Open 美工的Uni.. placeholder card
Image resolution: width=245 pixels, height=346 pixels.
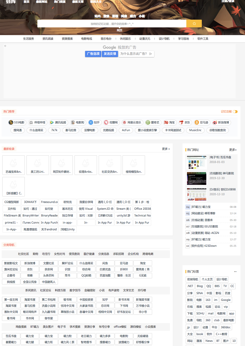tap(37, 165)
